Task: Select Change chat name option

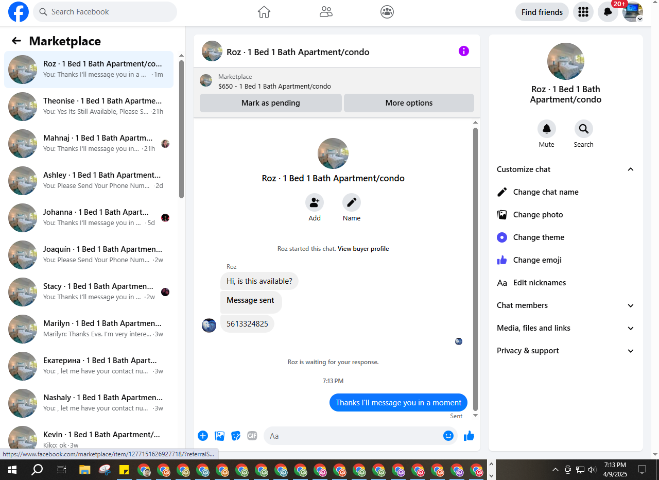Action: [566, 192]
